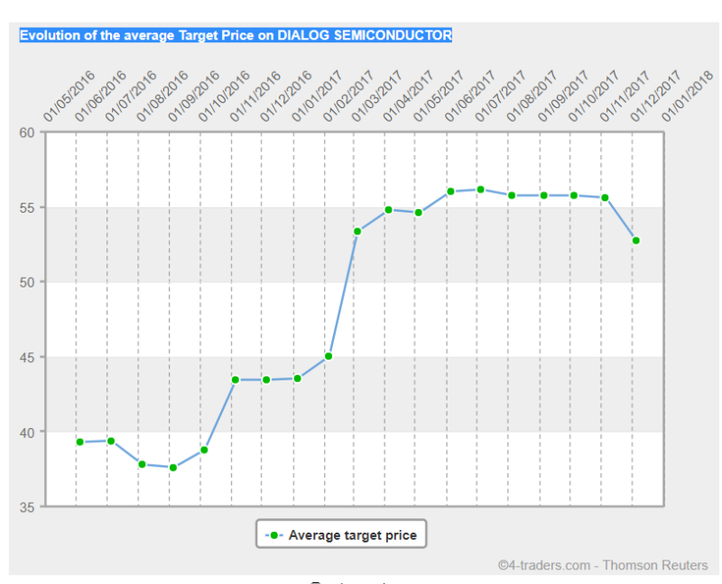Click the 01/07/2016 data point
The image size is (722, 584).
pos(142,464)
